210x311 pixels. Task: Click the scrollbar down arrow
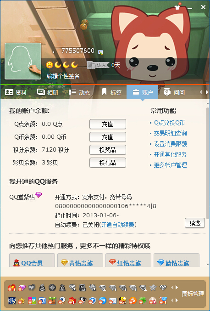tap(207, 265)
